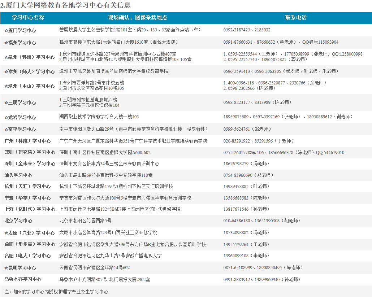The width and height of the screenshot is (372, 297).
Task: Click phone line 400-0596-116（余老师）
Action: coord(275,83)
